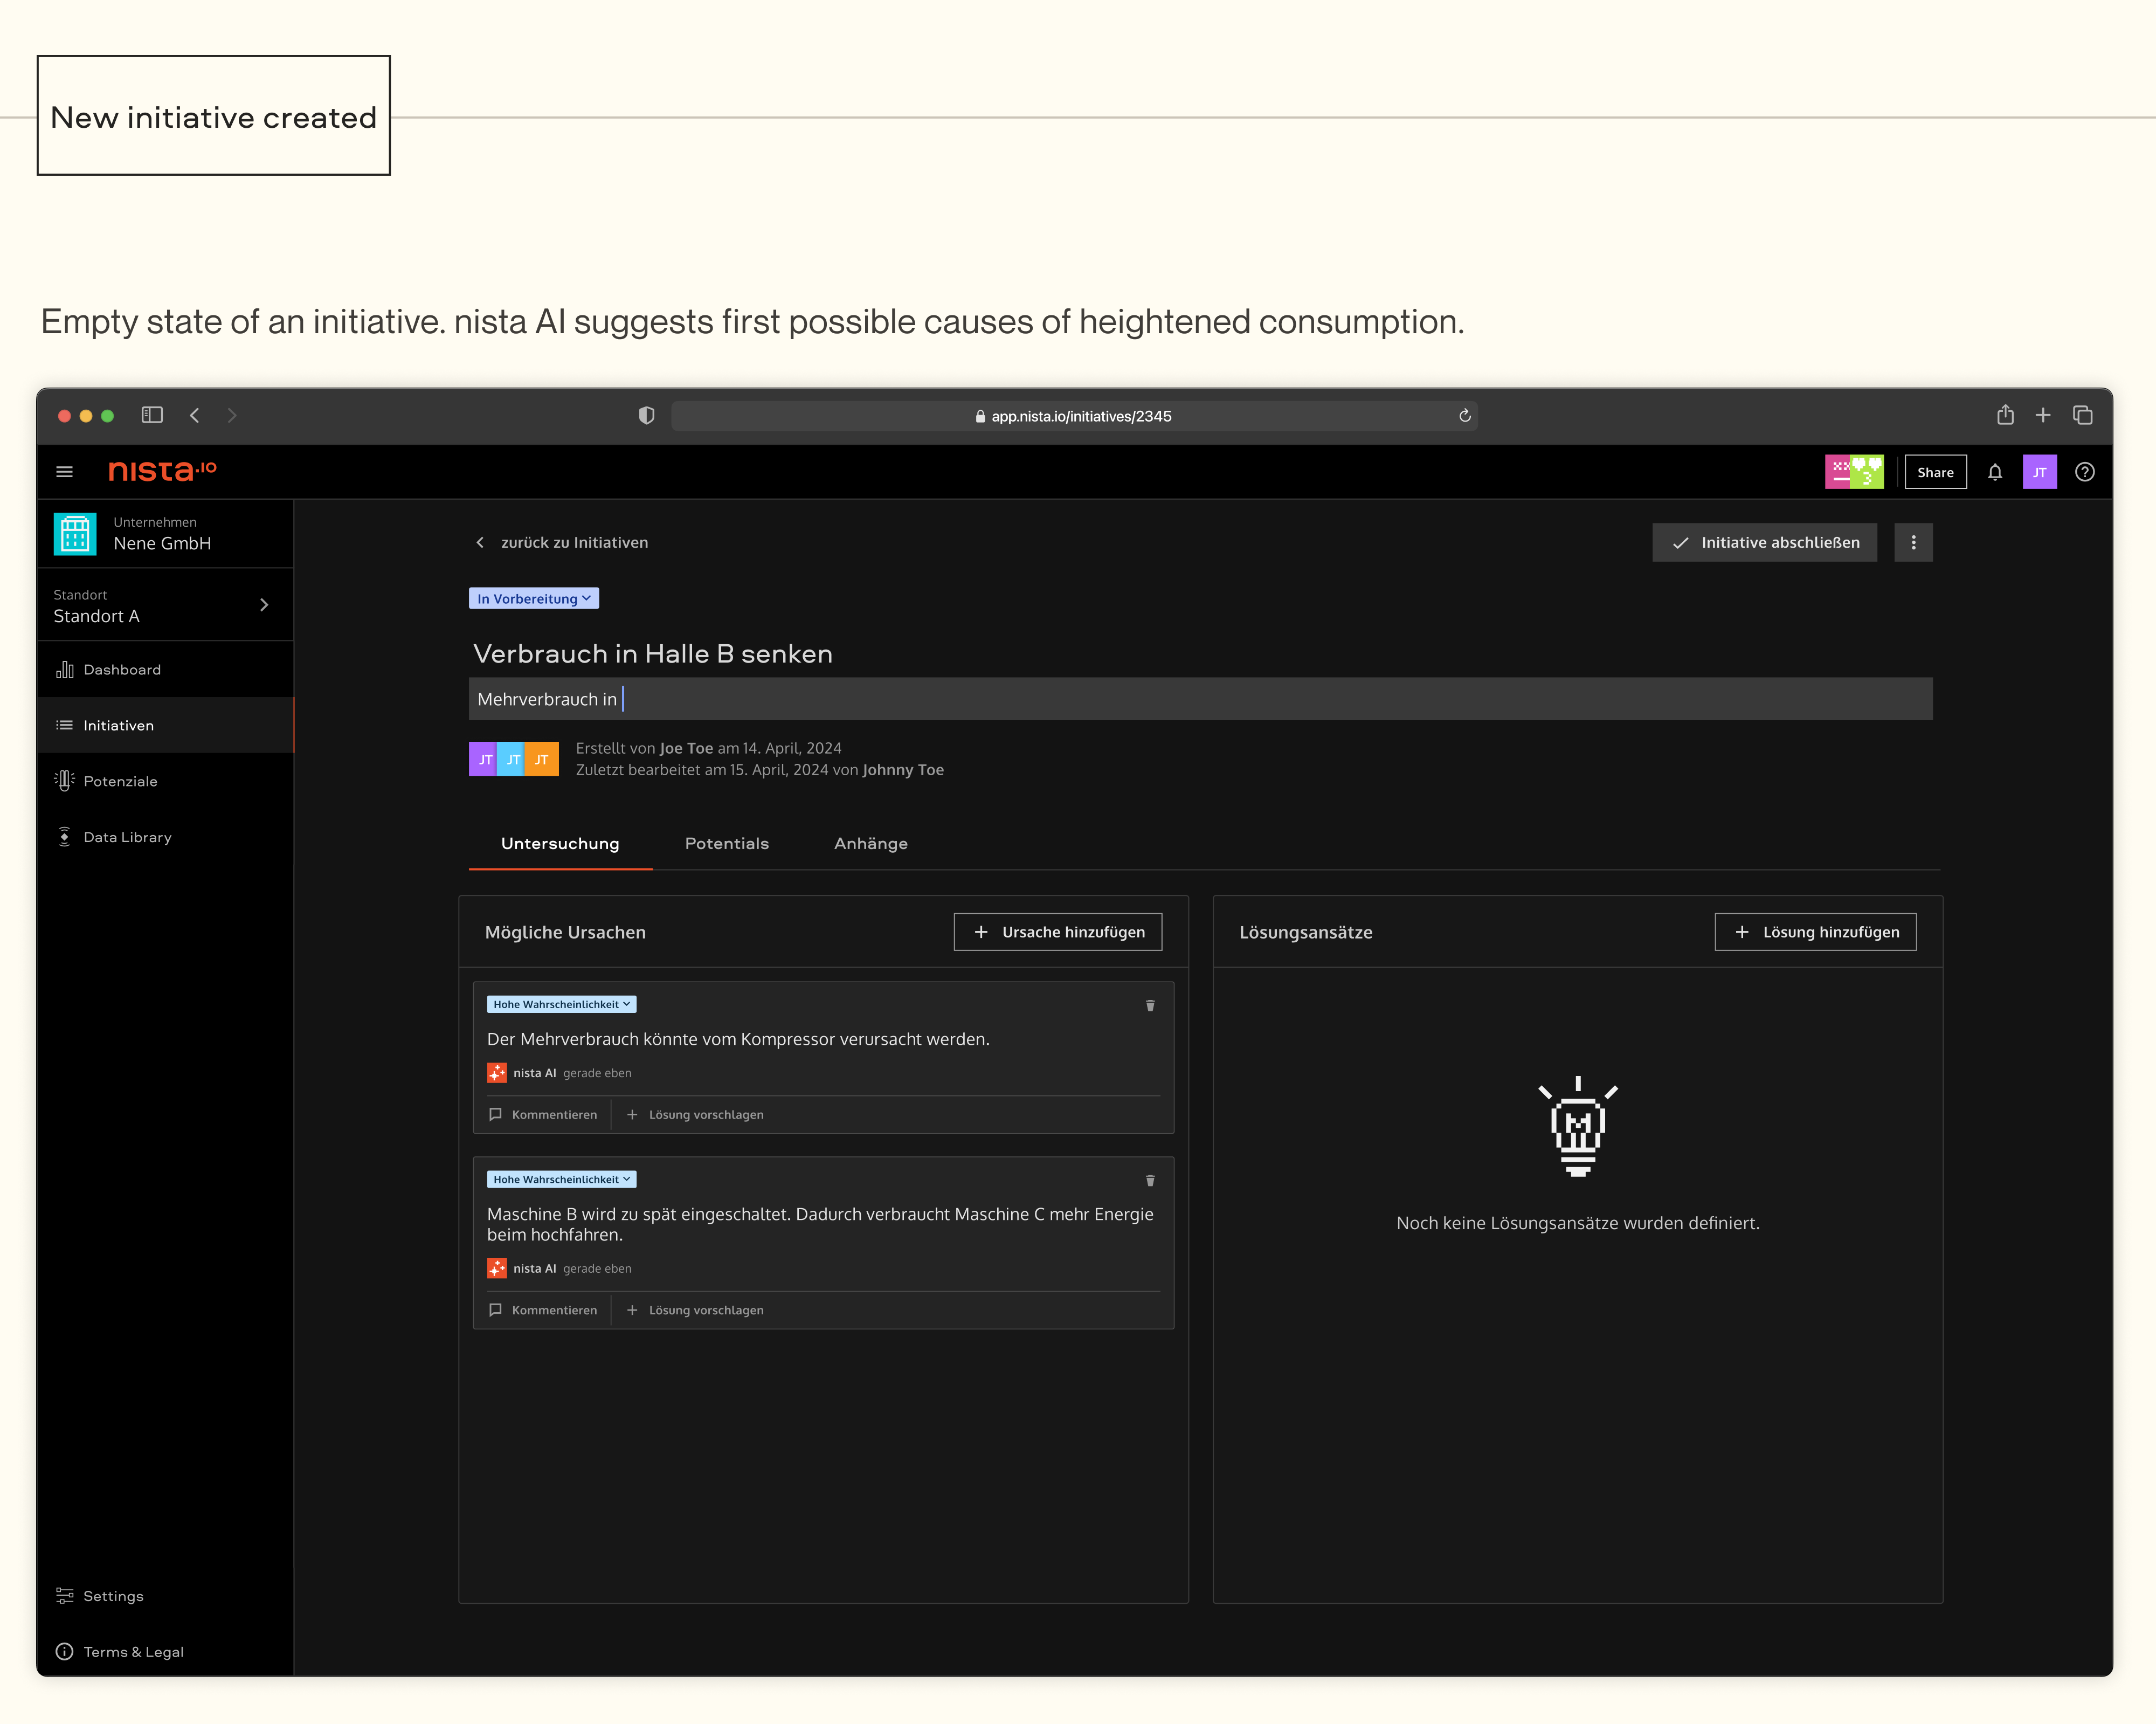The image size is (2156, 1724).
Task: Toggle the Safari sidebar icon
Action: tap(152, 415)
